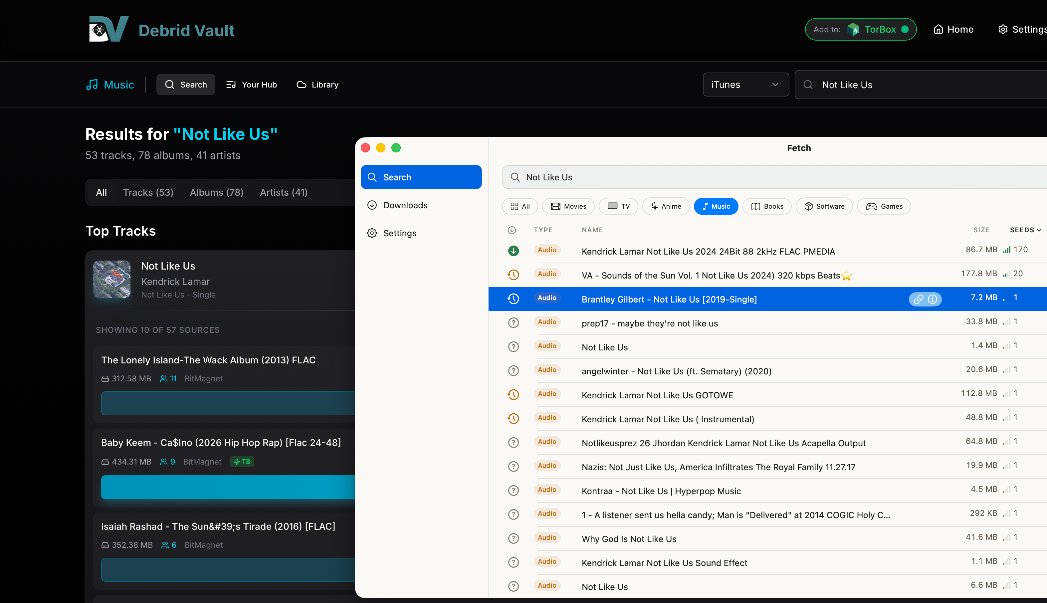Image resolution: width=1047 pixels, height=603 pixels.
Task: Open Settings in Debrid Vault header
Action: pyautogui.click(x=1022, y=29)
